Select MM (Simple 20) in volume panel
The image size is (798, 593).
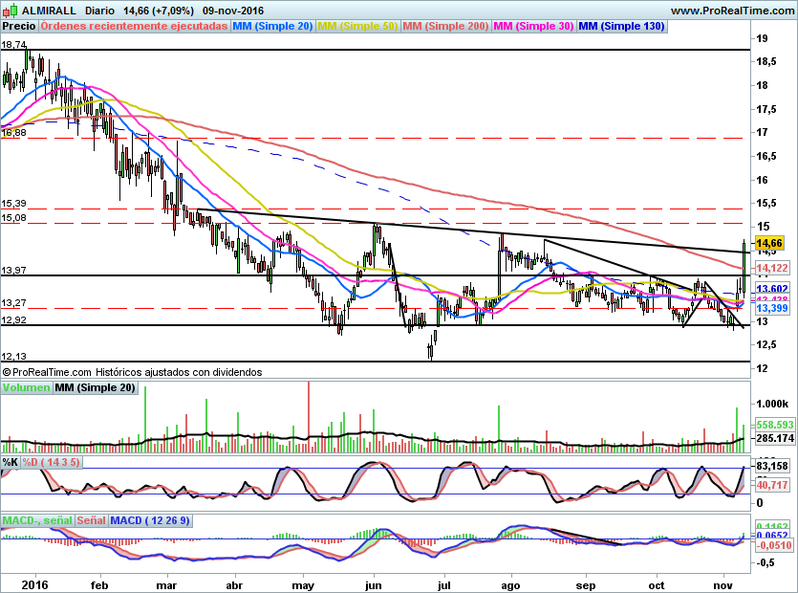[x=95, y=387]
